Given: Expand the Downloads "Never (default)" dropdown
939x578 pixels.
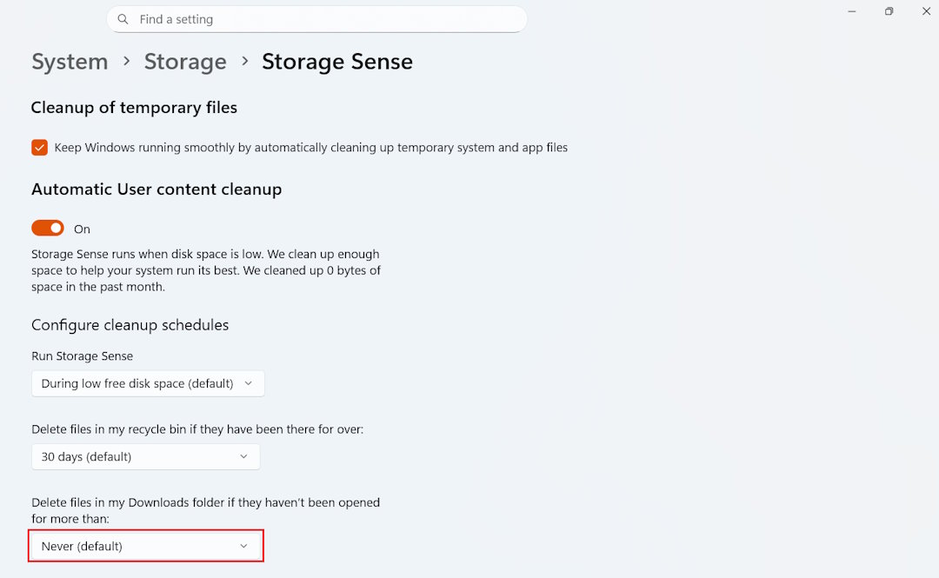Looking at the screenshot, I should [x=145, y=546].
